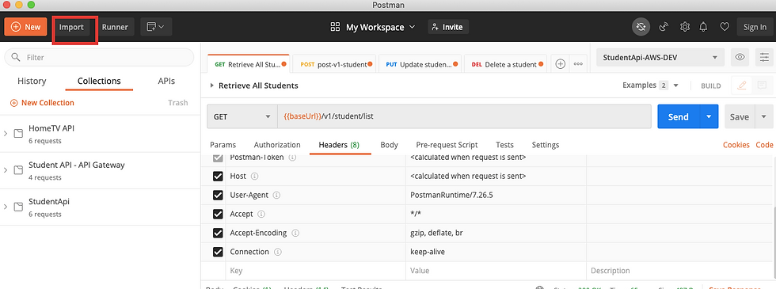Screen dimensions: 776x289
Task: Open the new window dropdown icon
Action: 156,27
